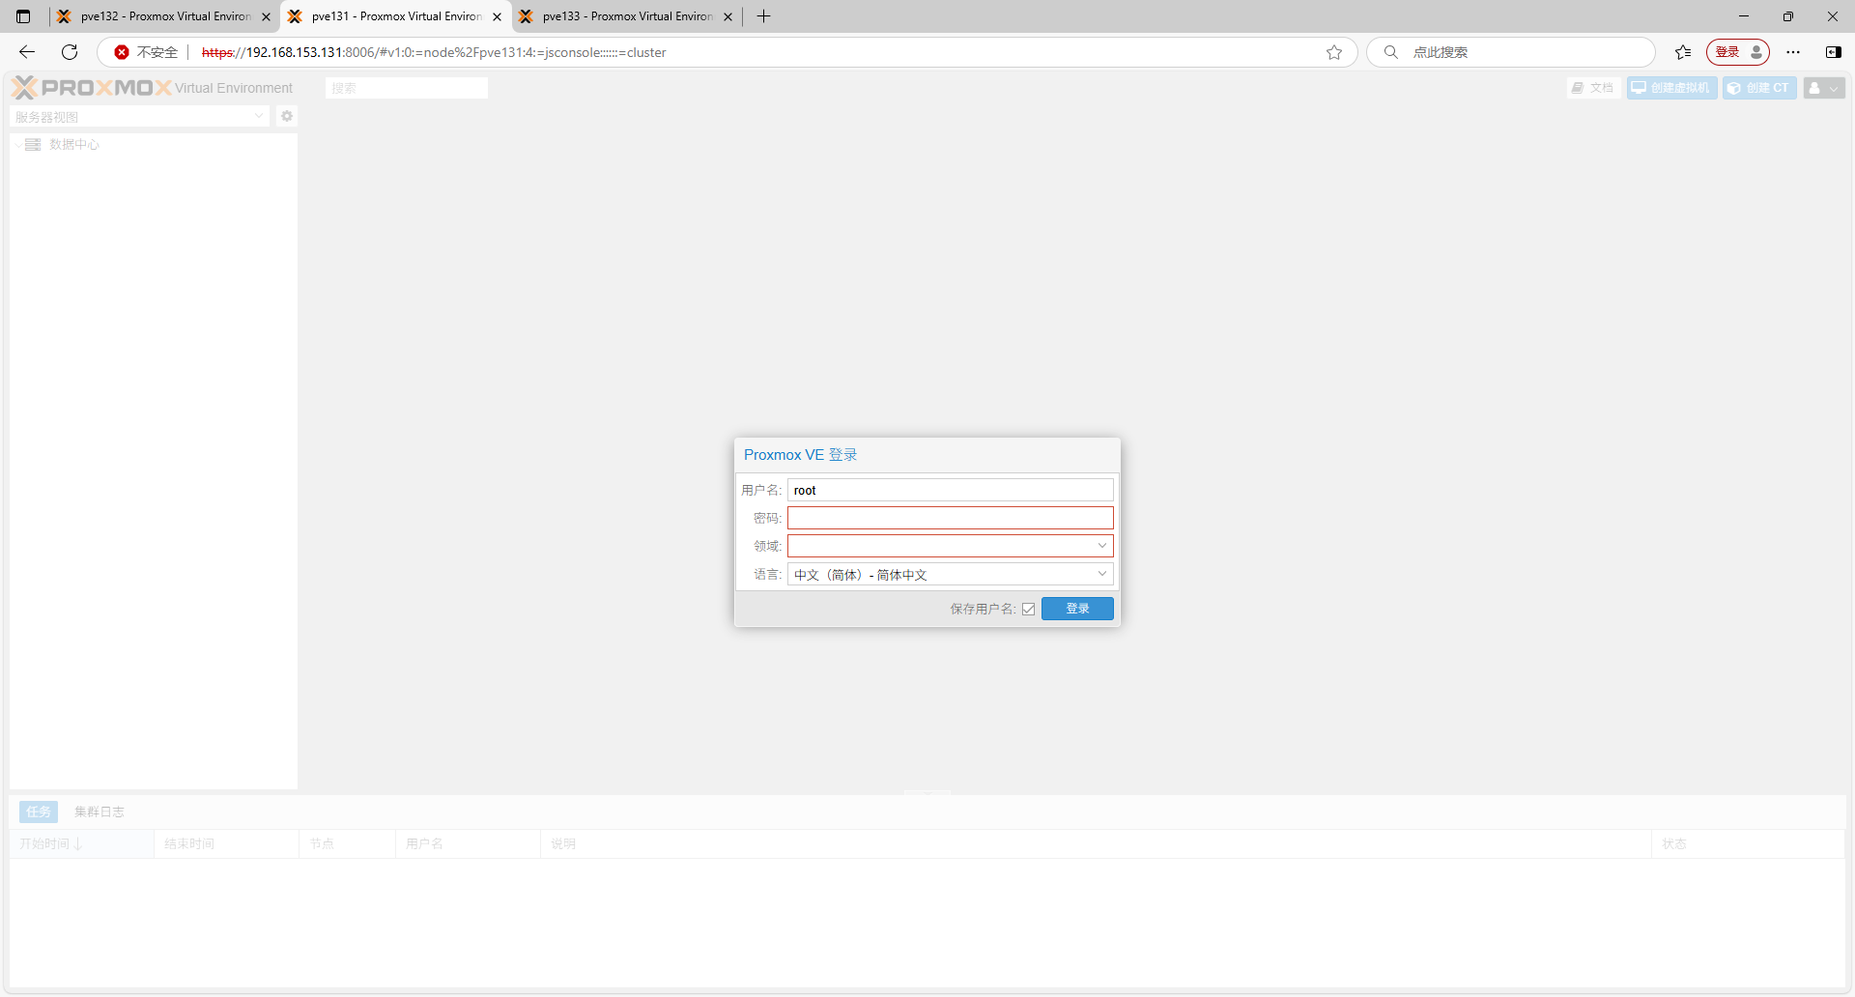Focus the password input field
Viewport: 1855px width, 997px height.
[951, 518]
